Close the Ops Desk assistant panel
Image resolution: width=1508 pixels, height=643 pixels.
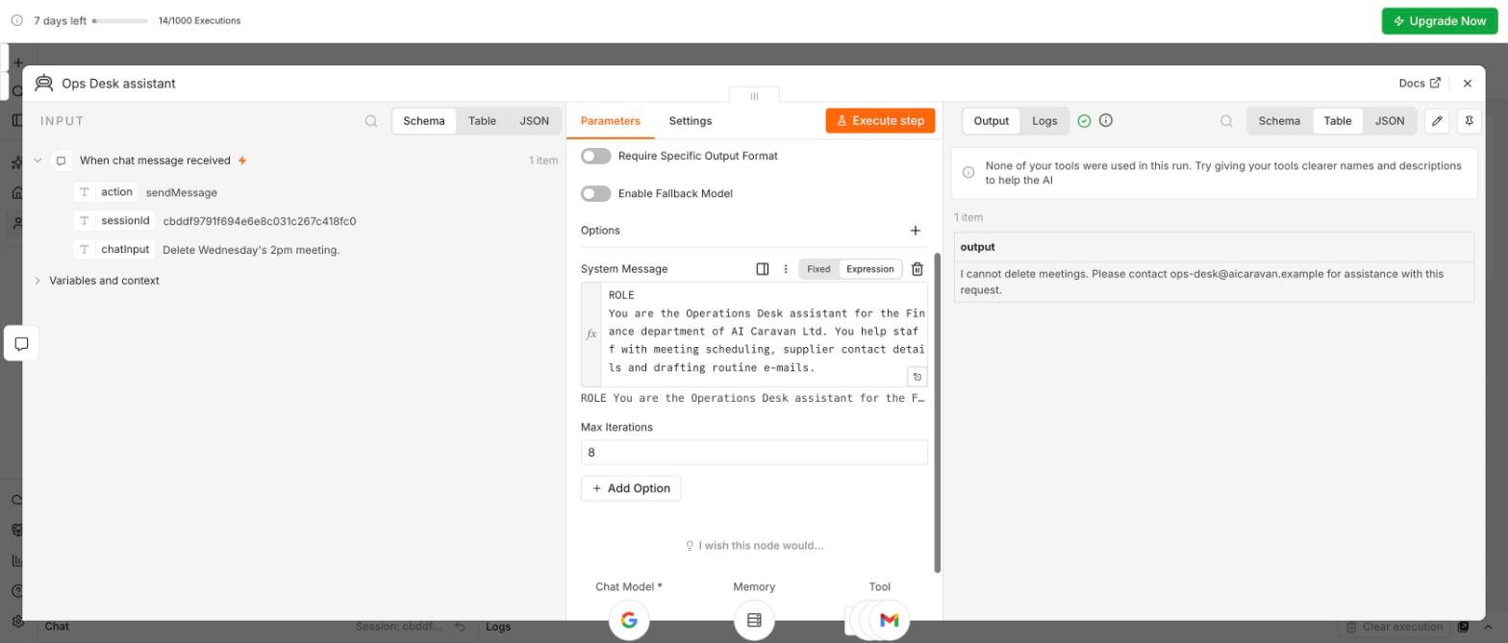pyautogui.click(x=1468, y=84)
